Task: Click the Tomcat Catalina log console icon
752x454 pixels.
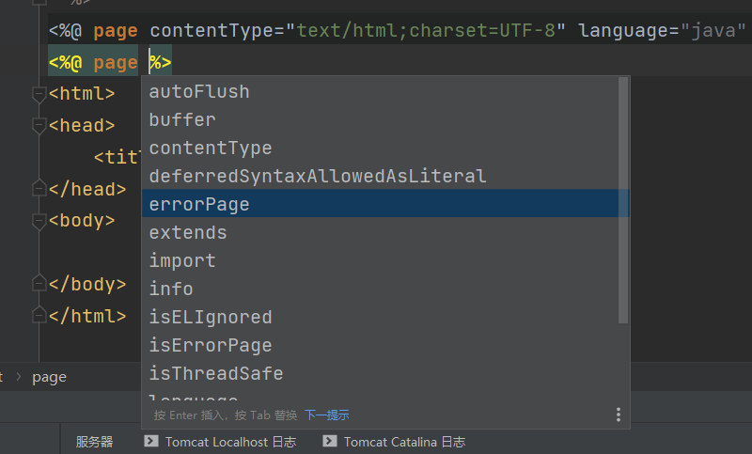Action: tap(329, 441)
